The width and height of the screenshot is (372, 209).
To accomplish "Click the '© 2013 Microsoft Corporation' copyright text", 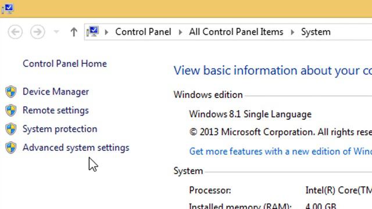I will pos(281,132).
